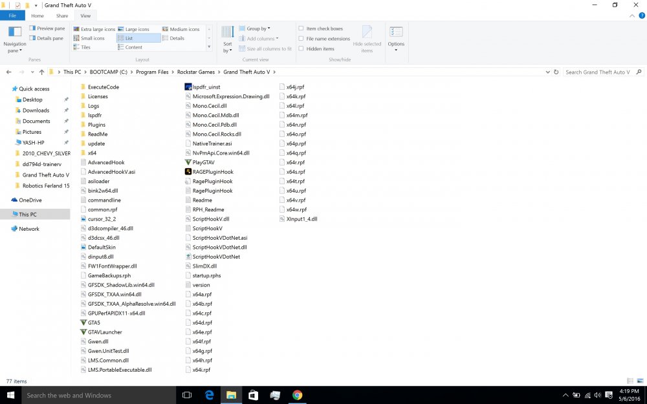Viewport: 647px width, 404px height.
Task: Click BOOTCAMP (C:) in the breadcrumb
Action: pos(109,72)
